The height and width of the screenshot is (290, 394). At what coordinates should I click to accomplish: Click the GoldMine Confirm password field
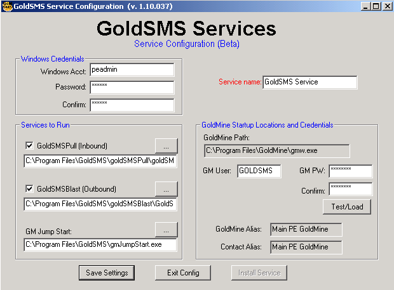351,189
